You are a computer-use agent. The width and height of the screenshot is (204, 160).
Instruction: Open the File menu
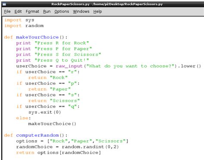7,12
